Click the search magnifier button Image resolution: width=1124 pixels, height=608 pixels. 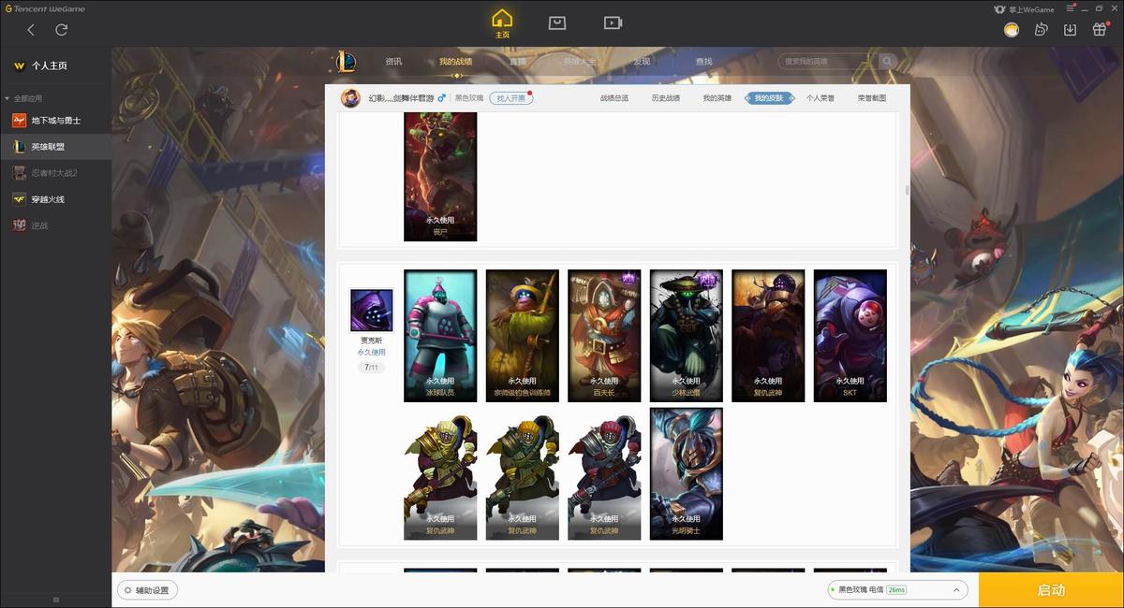click(x=886, y=62)
